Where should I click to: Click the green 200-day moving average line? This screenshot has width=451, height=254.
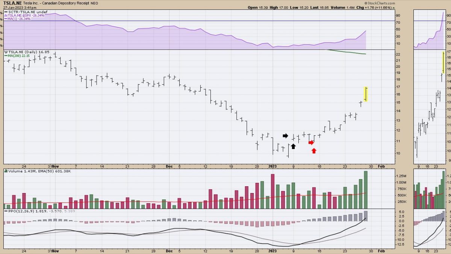347,52
